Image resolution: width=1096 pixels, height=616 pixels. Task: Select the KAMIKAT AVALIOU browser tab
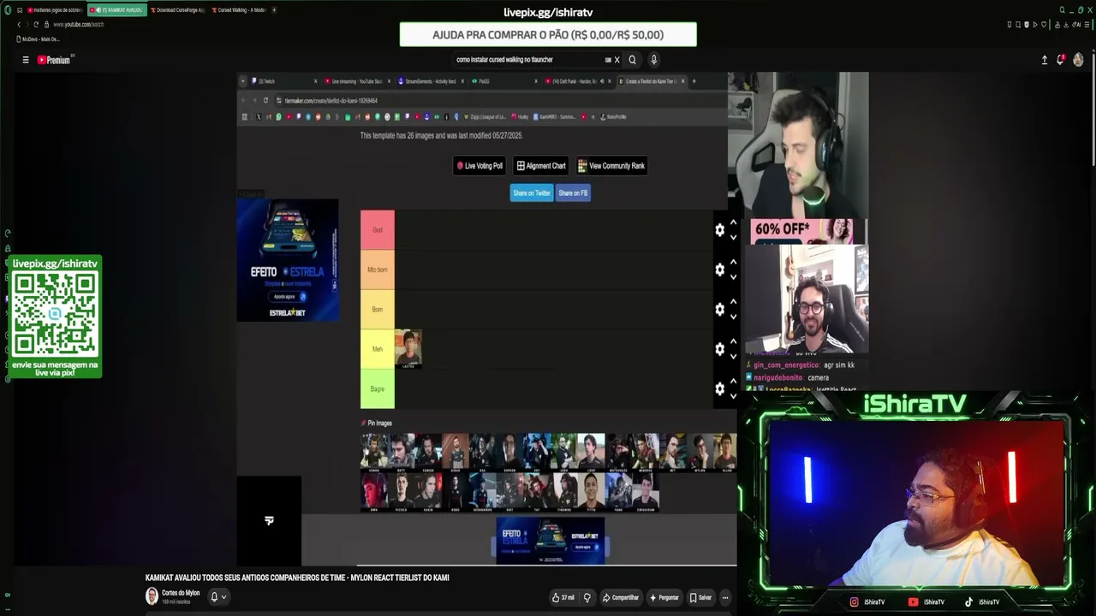coord(117,10)
